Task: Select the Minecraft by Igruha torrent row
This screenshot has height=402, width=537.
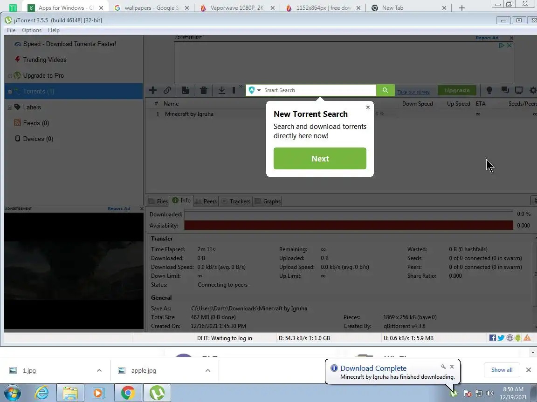Action: [x=341, y=114]
